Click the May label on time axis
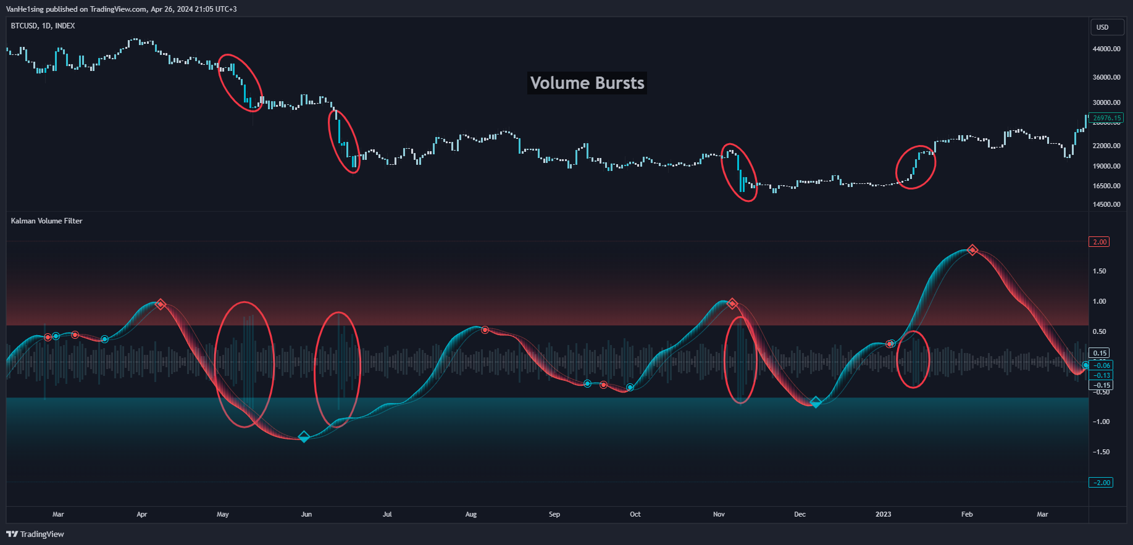 [223, 514]
